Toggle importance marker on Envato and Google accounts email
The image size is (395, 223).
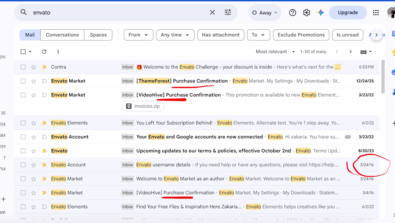[44, 137]
